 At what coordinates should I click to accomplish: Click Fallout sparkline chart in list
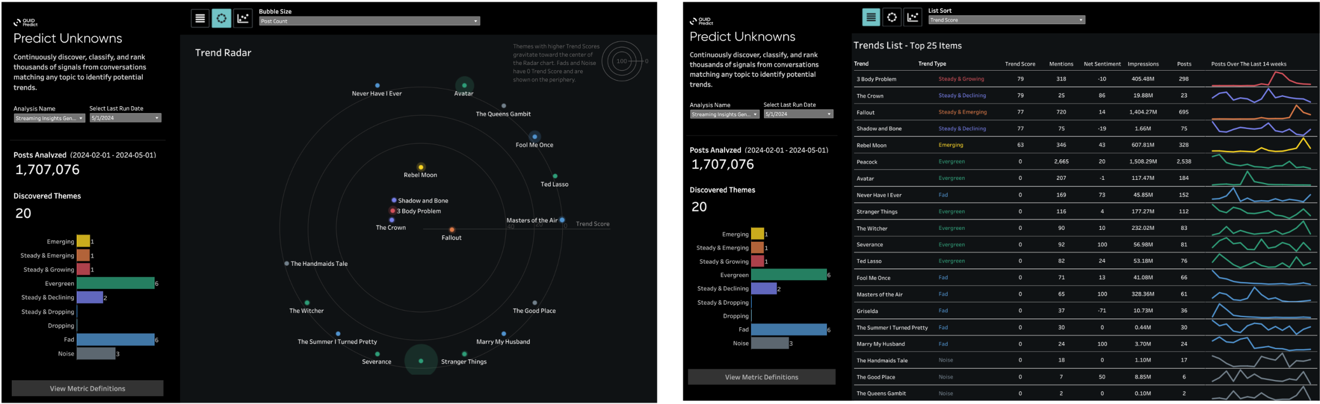[1261, 111]
